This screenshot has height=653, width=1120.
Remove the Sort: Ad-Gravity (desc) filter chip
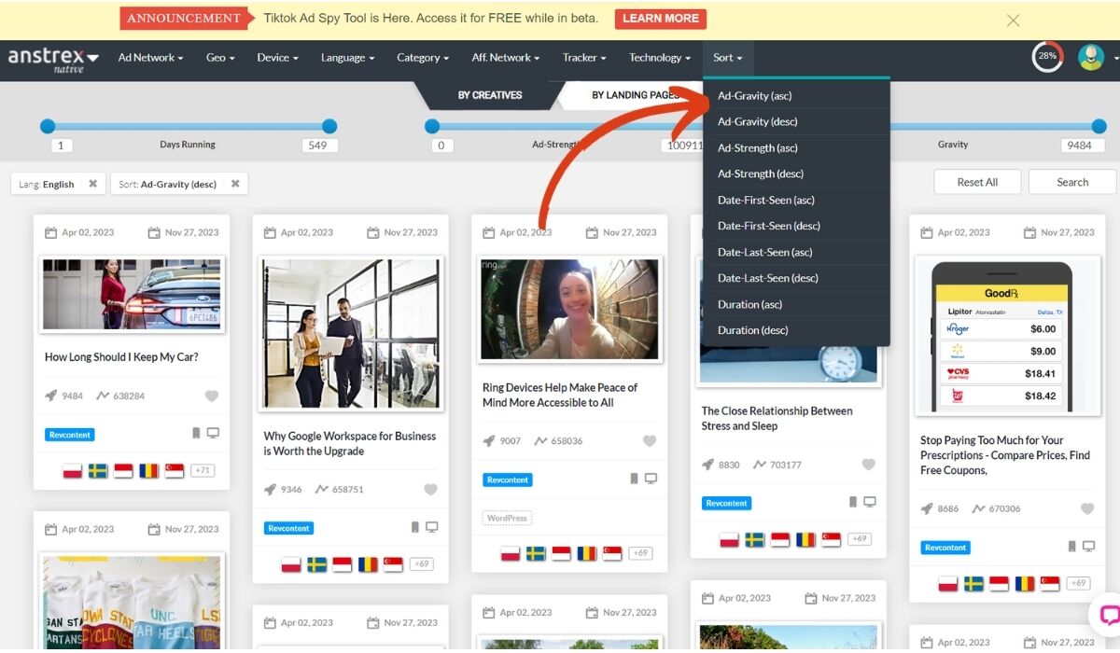pyautogui.click(x=235, y=184)
